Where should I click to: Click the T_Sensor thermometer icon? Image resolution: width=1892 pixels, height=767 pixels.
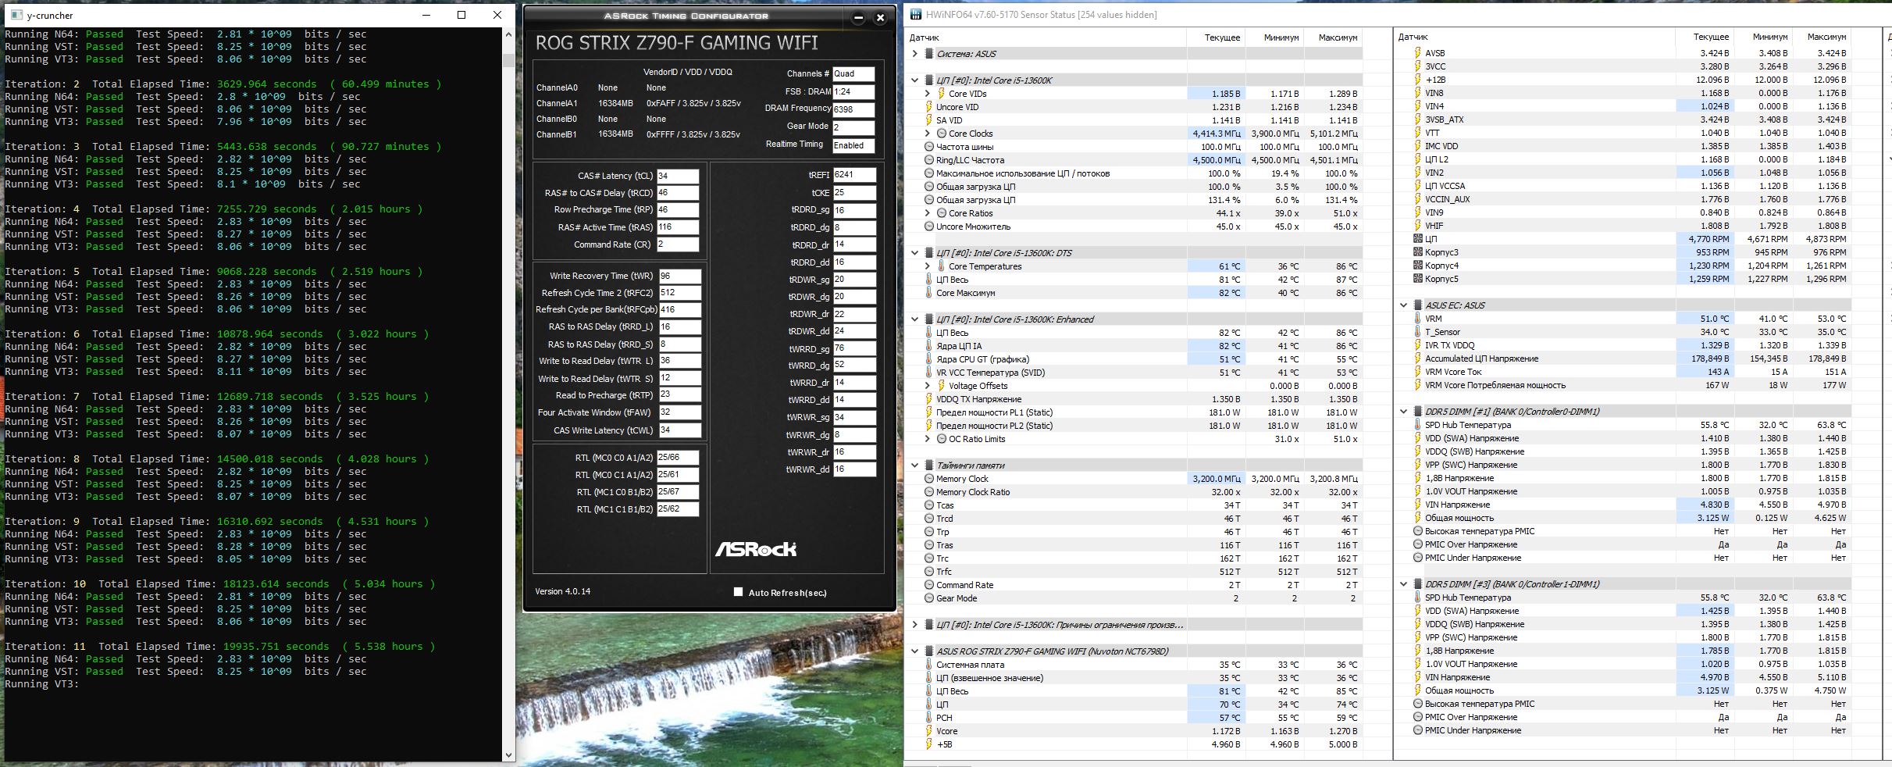[x=1418, y=332]
